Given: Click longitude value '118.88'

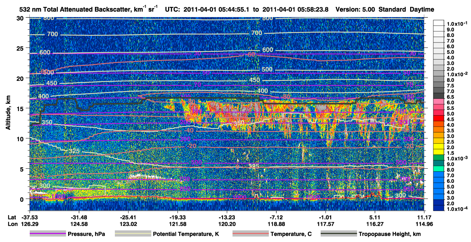Looking at the screenshot, I should coord(276,224).
